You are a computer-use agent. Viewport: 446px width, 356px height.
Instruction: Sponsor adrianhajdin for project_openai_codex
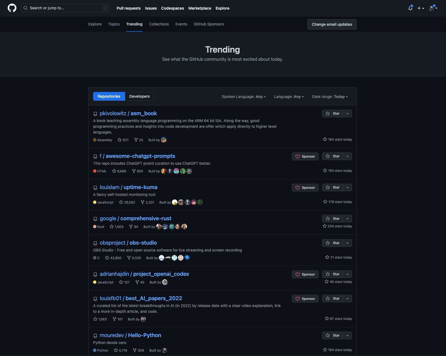tap(305, 274)
